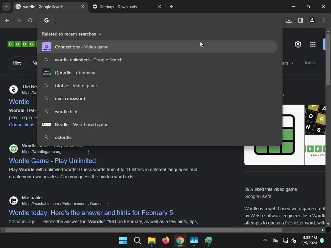Close the Settings - Downloads tab
The image size is (331, 248).
coord(160,6)
